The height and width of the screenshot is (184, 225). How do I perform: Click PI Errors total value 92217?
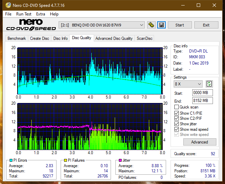pyautogui.click(x=48, y=176)
